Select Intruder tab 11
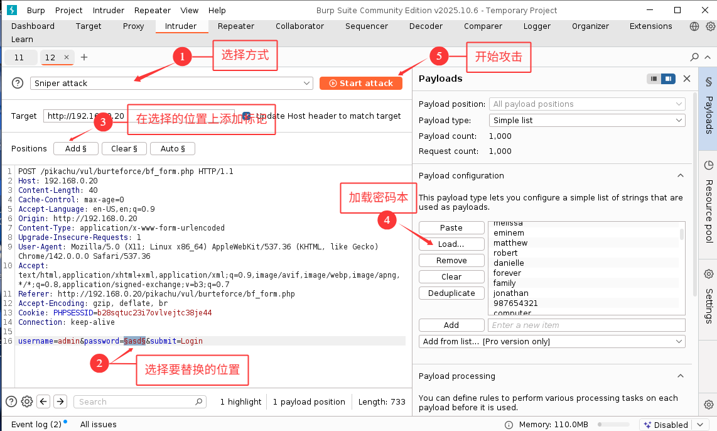Image resolution: width=717 pixels, height=431 pixels. tap(19, 57)
